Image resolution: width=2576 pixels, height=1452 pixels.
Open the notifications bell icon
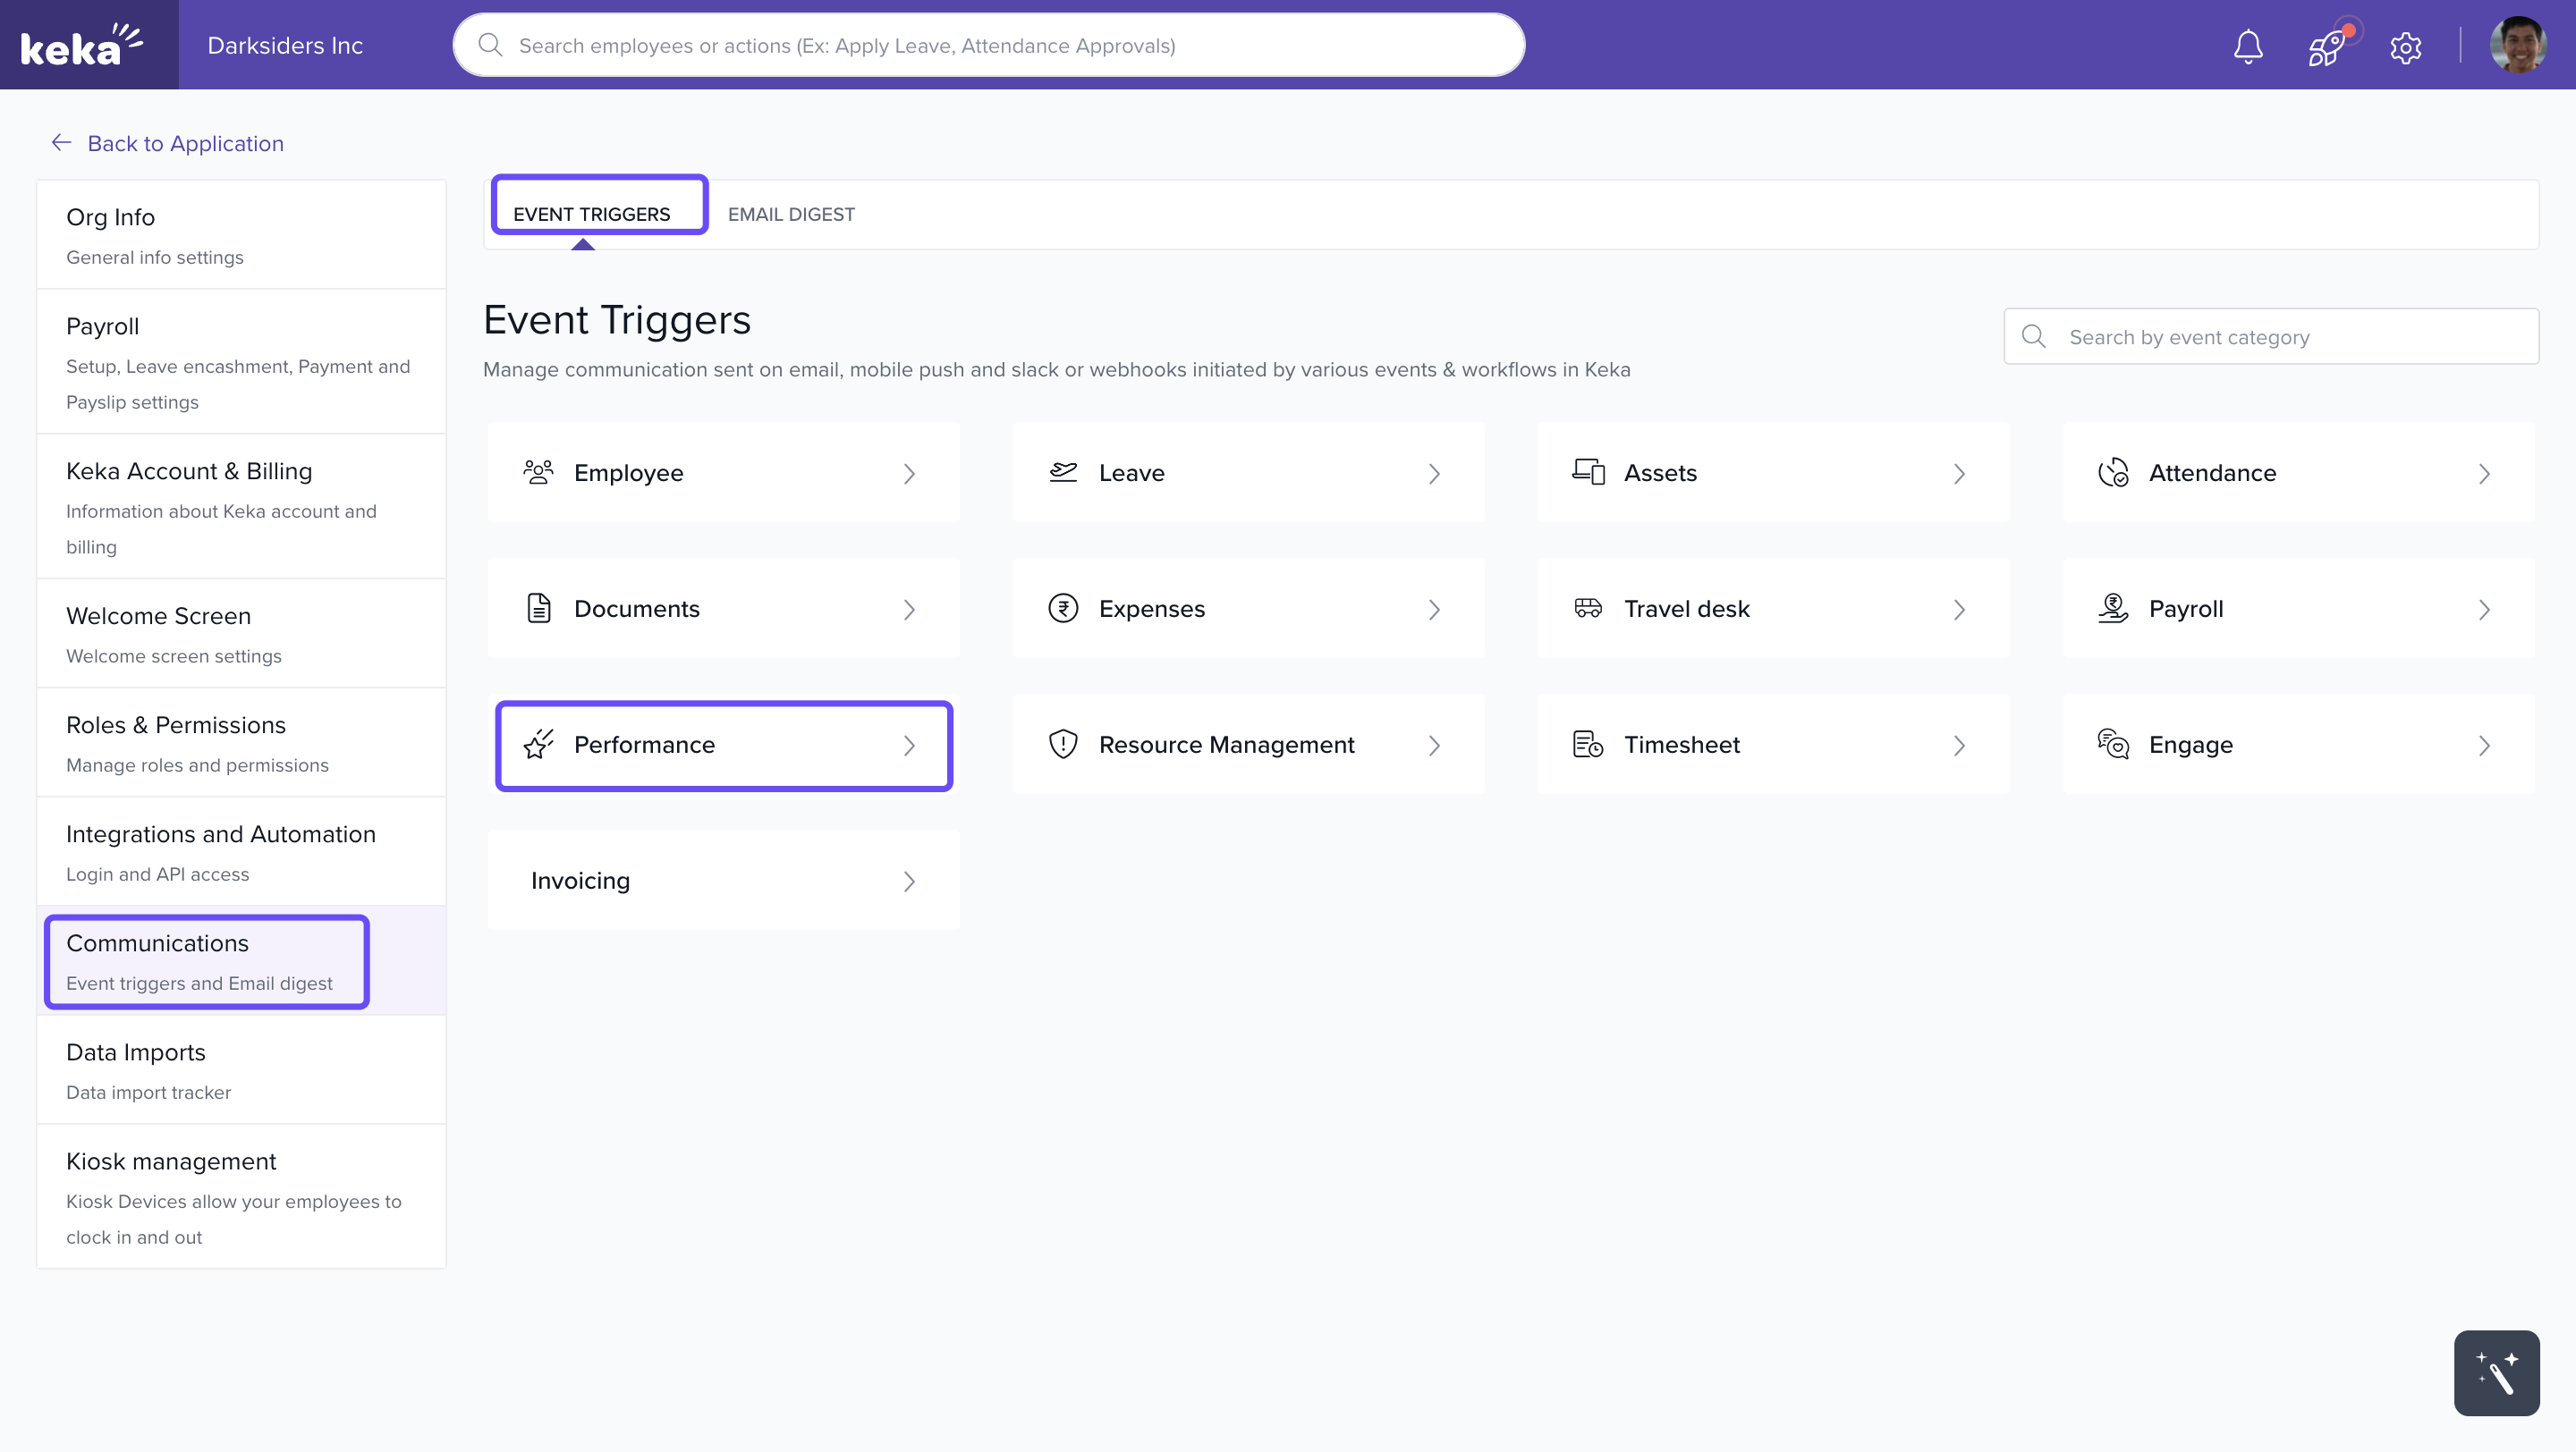[x=2248, y=46]
